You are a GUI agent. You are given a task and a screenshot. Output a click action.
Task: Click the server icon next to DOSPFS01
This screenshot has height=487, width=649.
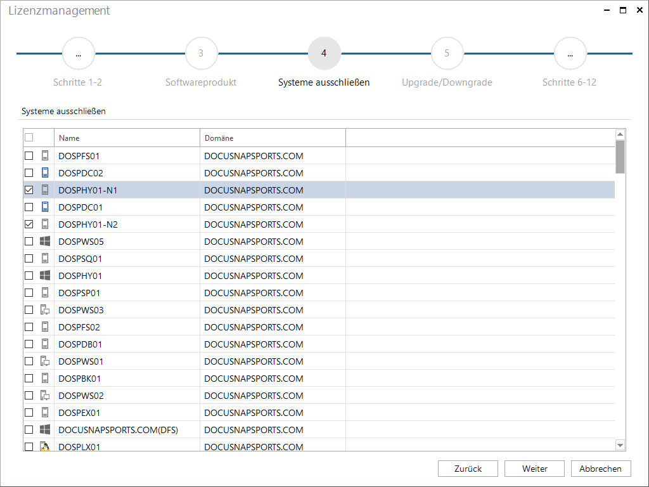[x=45, y=156]
